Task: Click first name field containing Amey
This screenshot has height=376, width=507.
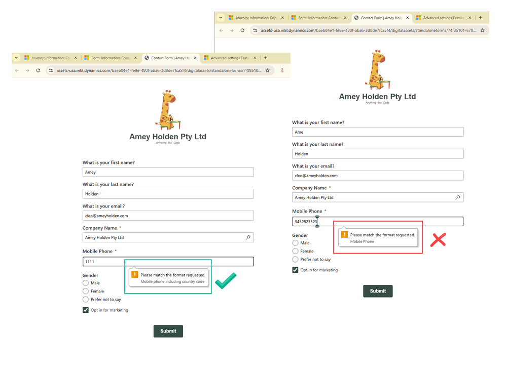Action: click(x=168, y=172)
